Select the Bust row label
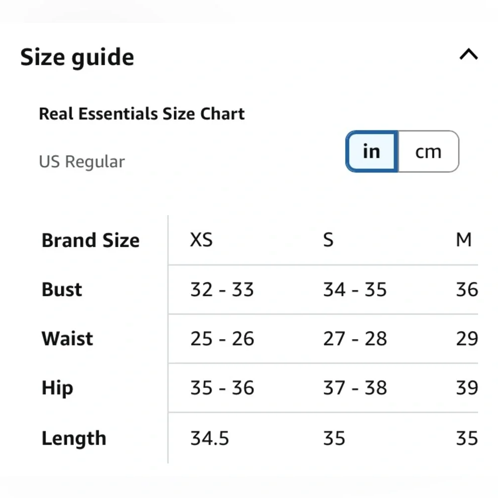Screen dimensions: 498x498 click(61, 289)
